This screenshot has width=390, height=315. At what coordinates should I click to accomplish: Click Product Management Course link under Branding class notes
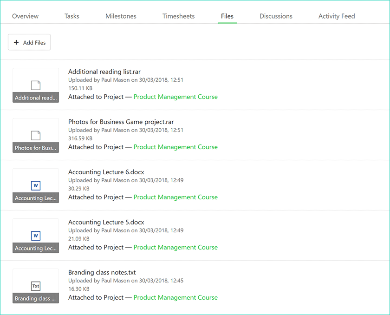[x=175, y=298]
